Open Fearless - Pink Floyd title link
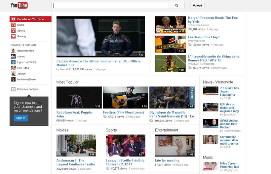The height and width of the screenshot is (174, 271). coord(204,37)
